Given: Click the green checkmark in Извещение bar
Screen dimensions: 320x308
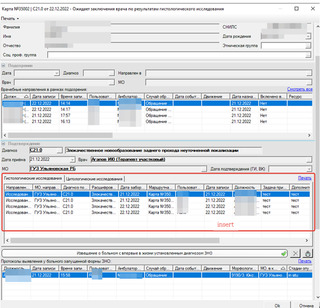Looking at the screenshot, I should pos(284,254).
